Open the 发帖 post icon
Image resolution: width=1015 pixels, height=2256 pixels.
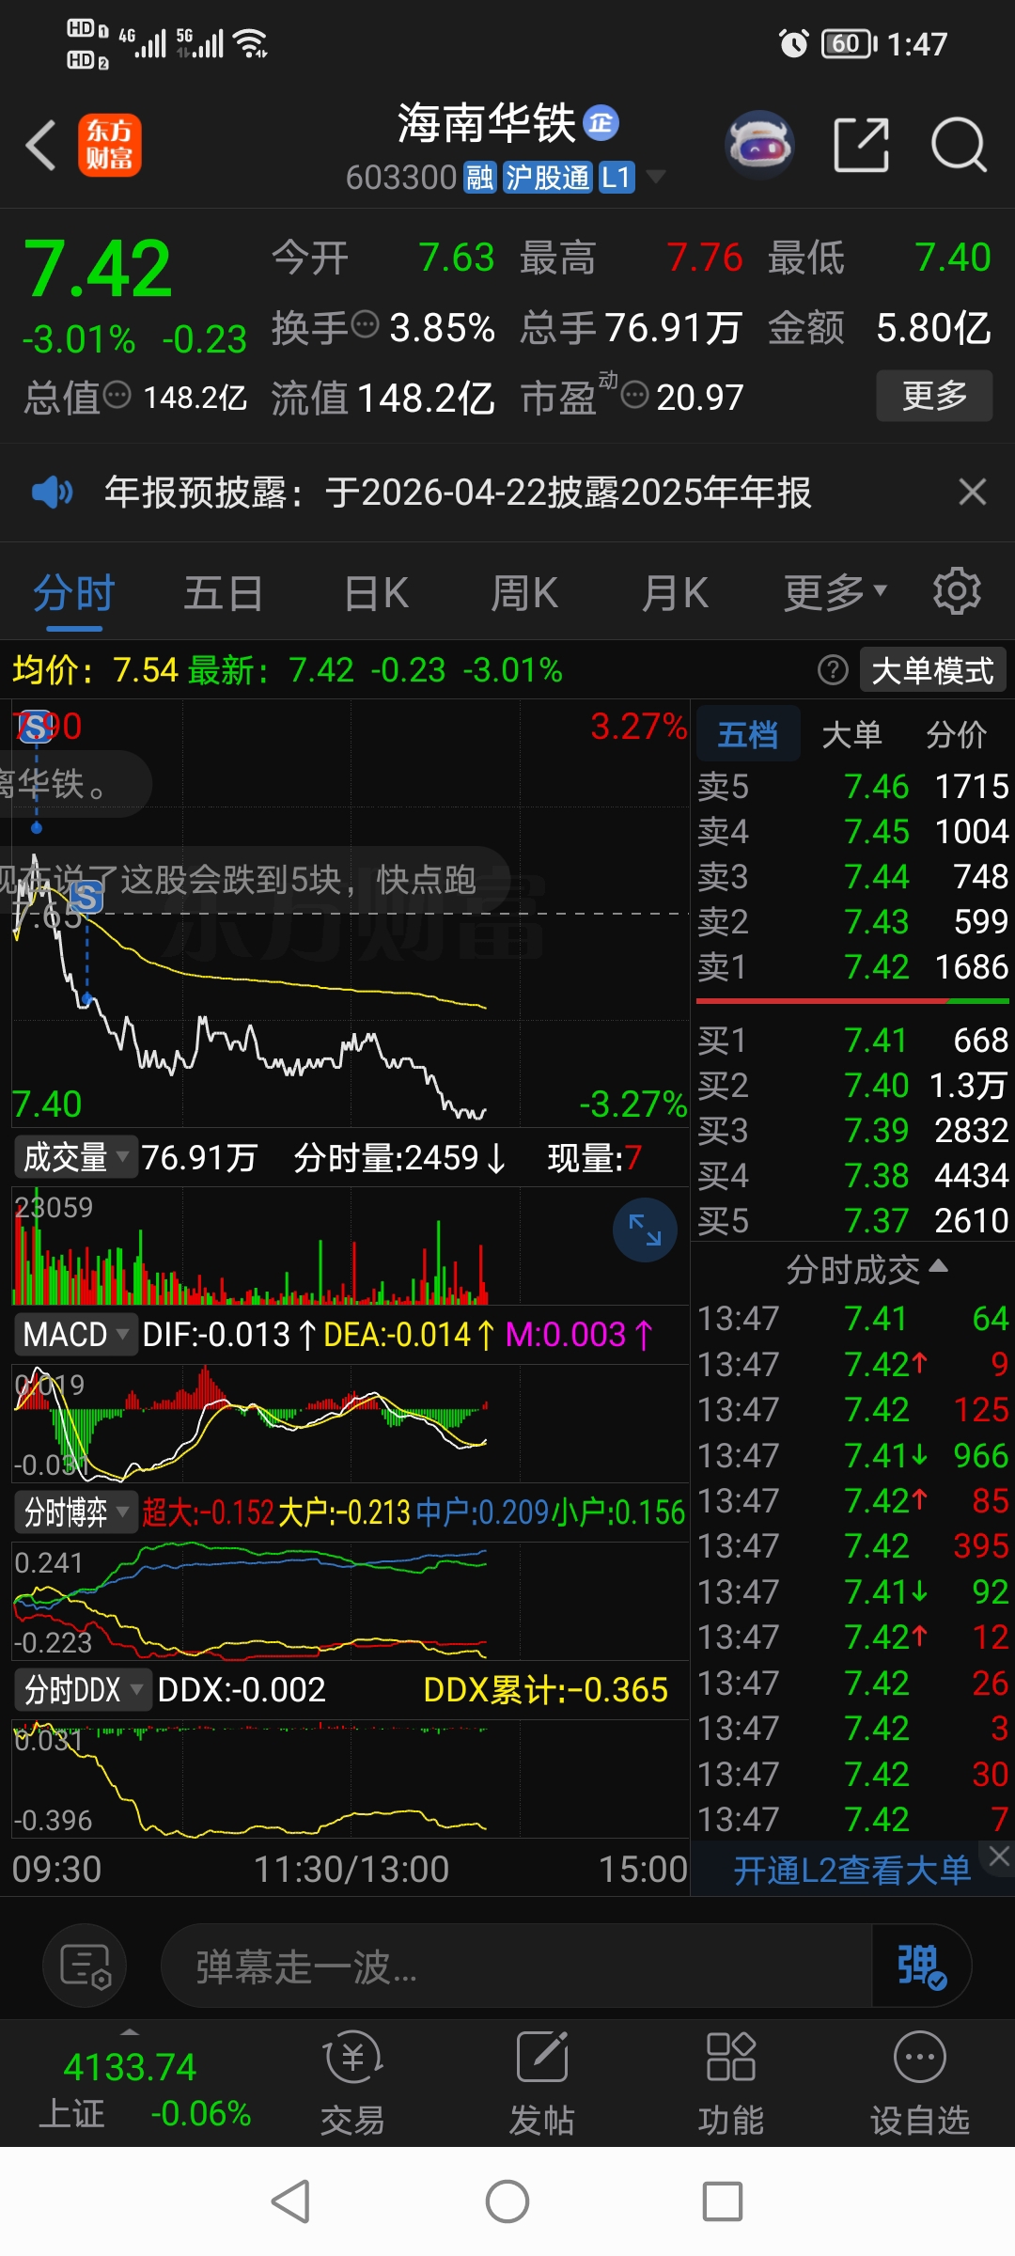click(542, 2082)
